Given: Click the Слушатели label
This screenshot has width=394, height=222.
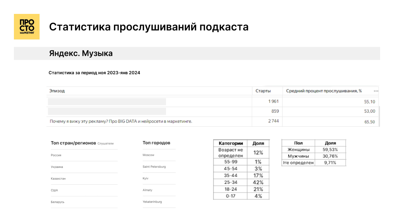Looking at the screenshot, I should coord(105,143).
